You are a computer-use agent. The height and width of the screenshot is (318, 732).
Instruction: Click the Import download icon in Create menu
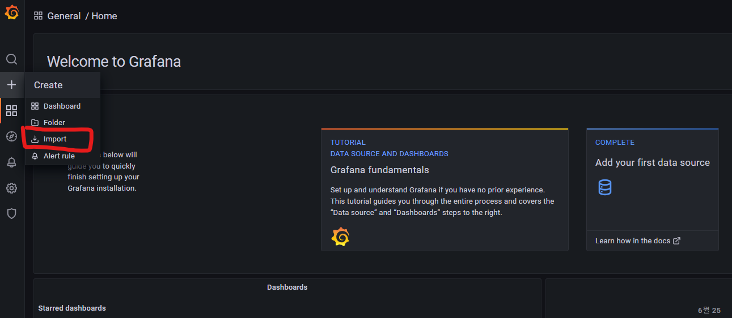(35, 139)
